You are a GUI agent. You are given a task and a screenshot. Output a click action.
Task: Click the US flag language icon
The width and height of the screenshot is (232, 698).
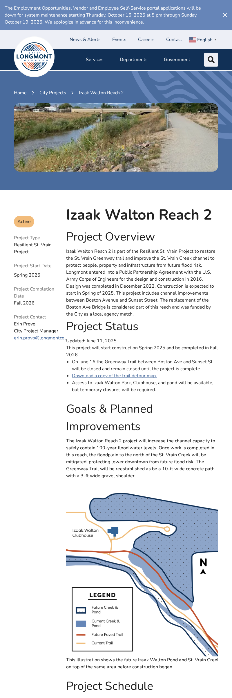[x=192, y=40]
